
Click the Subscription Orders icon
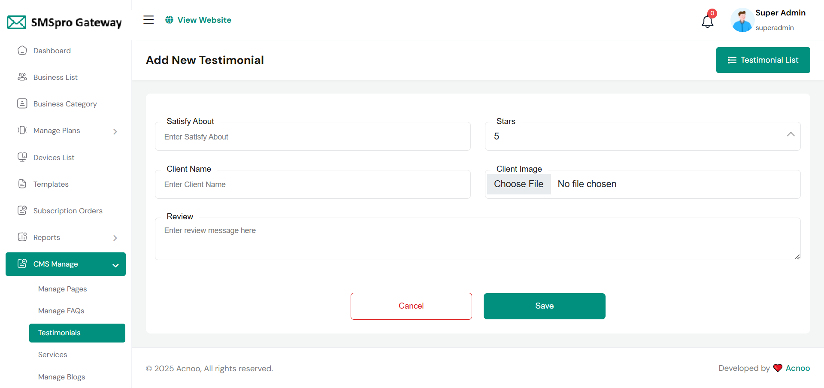22,211
